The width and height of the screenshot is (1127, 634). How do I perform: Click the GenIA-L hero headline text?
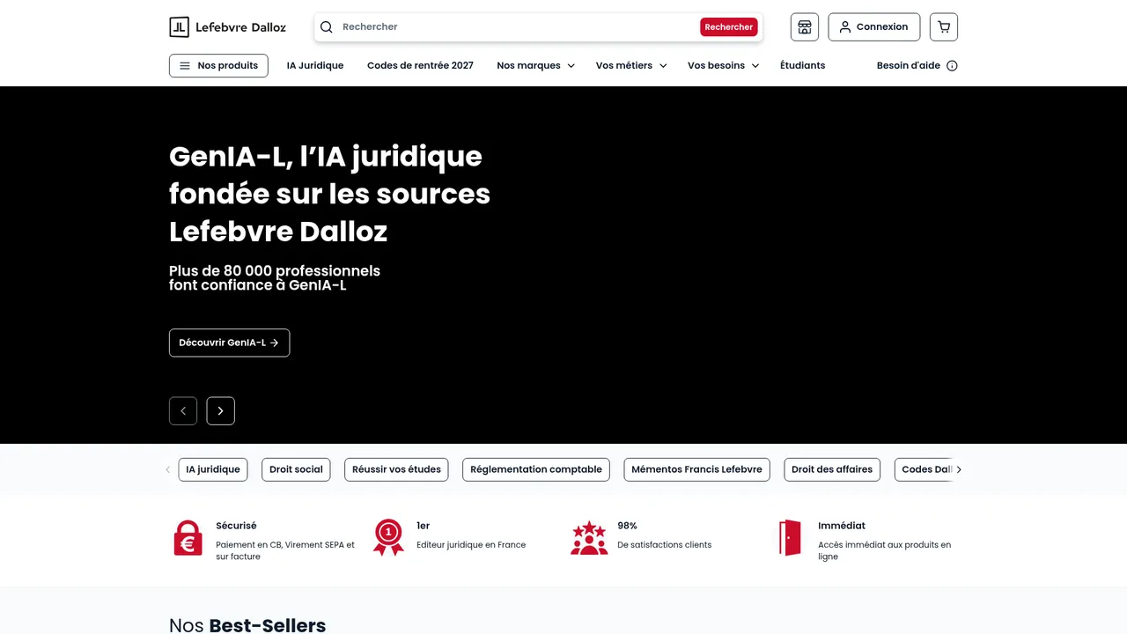(x=329, y=194)
